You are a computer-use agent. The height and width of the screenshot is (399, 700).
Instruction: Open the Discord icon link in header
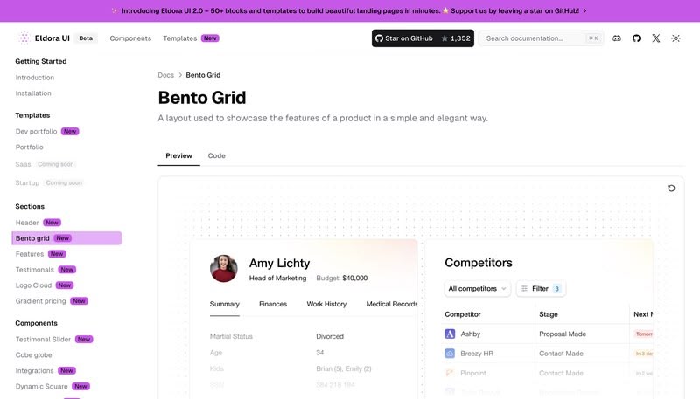coord(617,38)
